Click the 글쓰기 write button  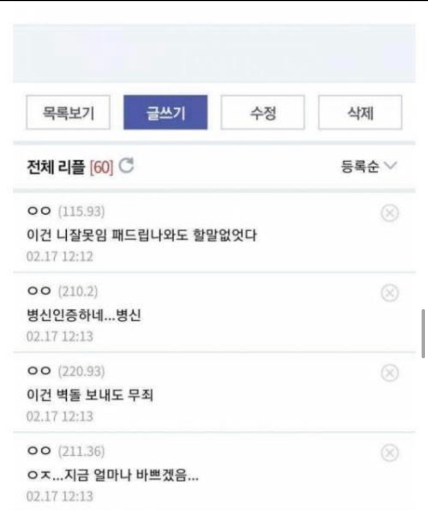(x=165, y=113)
